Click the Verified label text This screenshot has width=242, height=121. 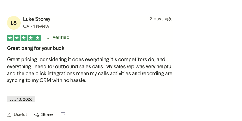click(61, 37)
